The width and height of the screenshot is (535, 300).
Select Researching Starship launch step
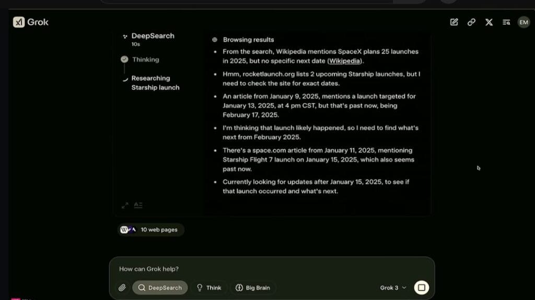coord(155,83)
